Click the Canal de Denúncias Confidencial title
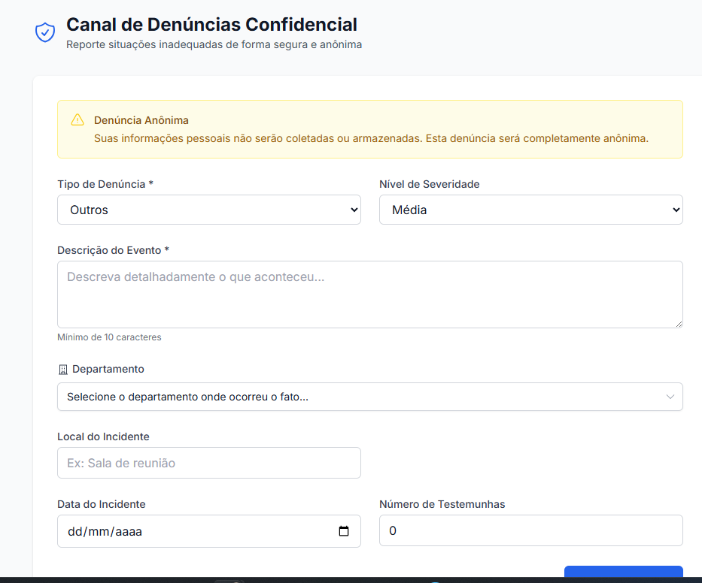The width and height of the screenshot is (702, 583). [211, 24]
